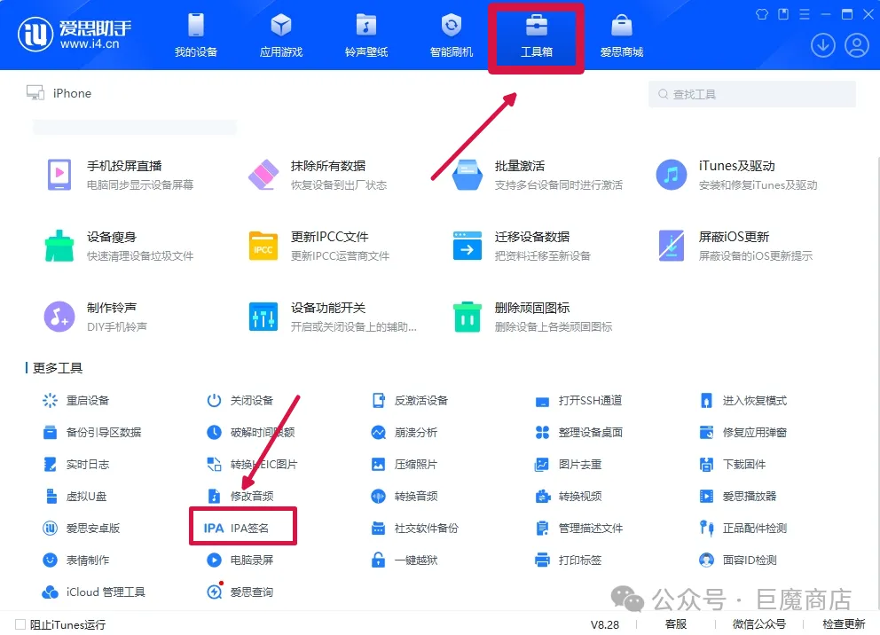
Task: Open the 我的设备 tab
Action: coord(195,35)
